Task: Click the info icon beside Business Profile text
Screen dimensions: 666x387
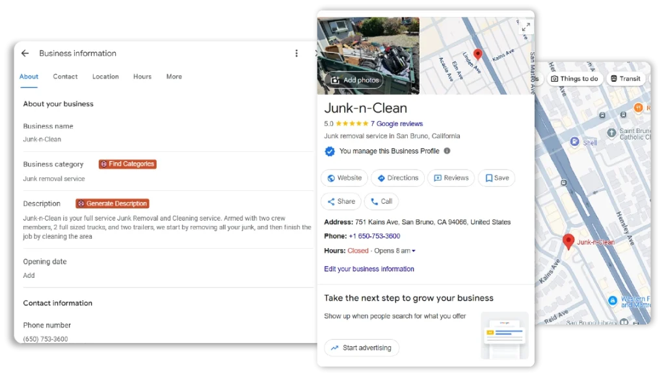Action: pos(447,151)
